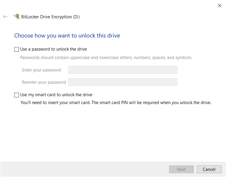Click the "Use my smart card" label text
The height and width of the screenshot is (177, 226).
pos(56,95)
